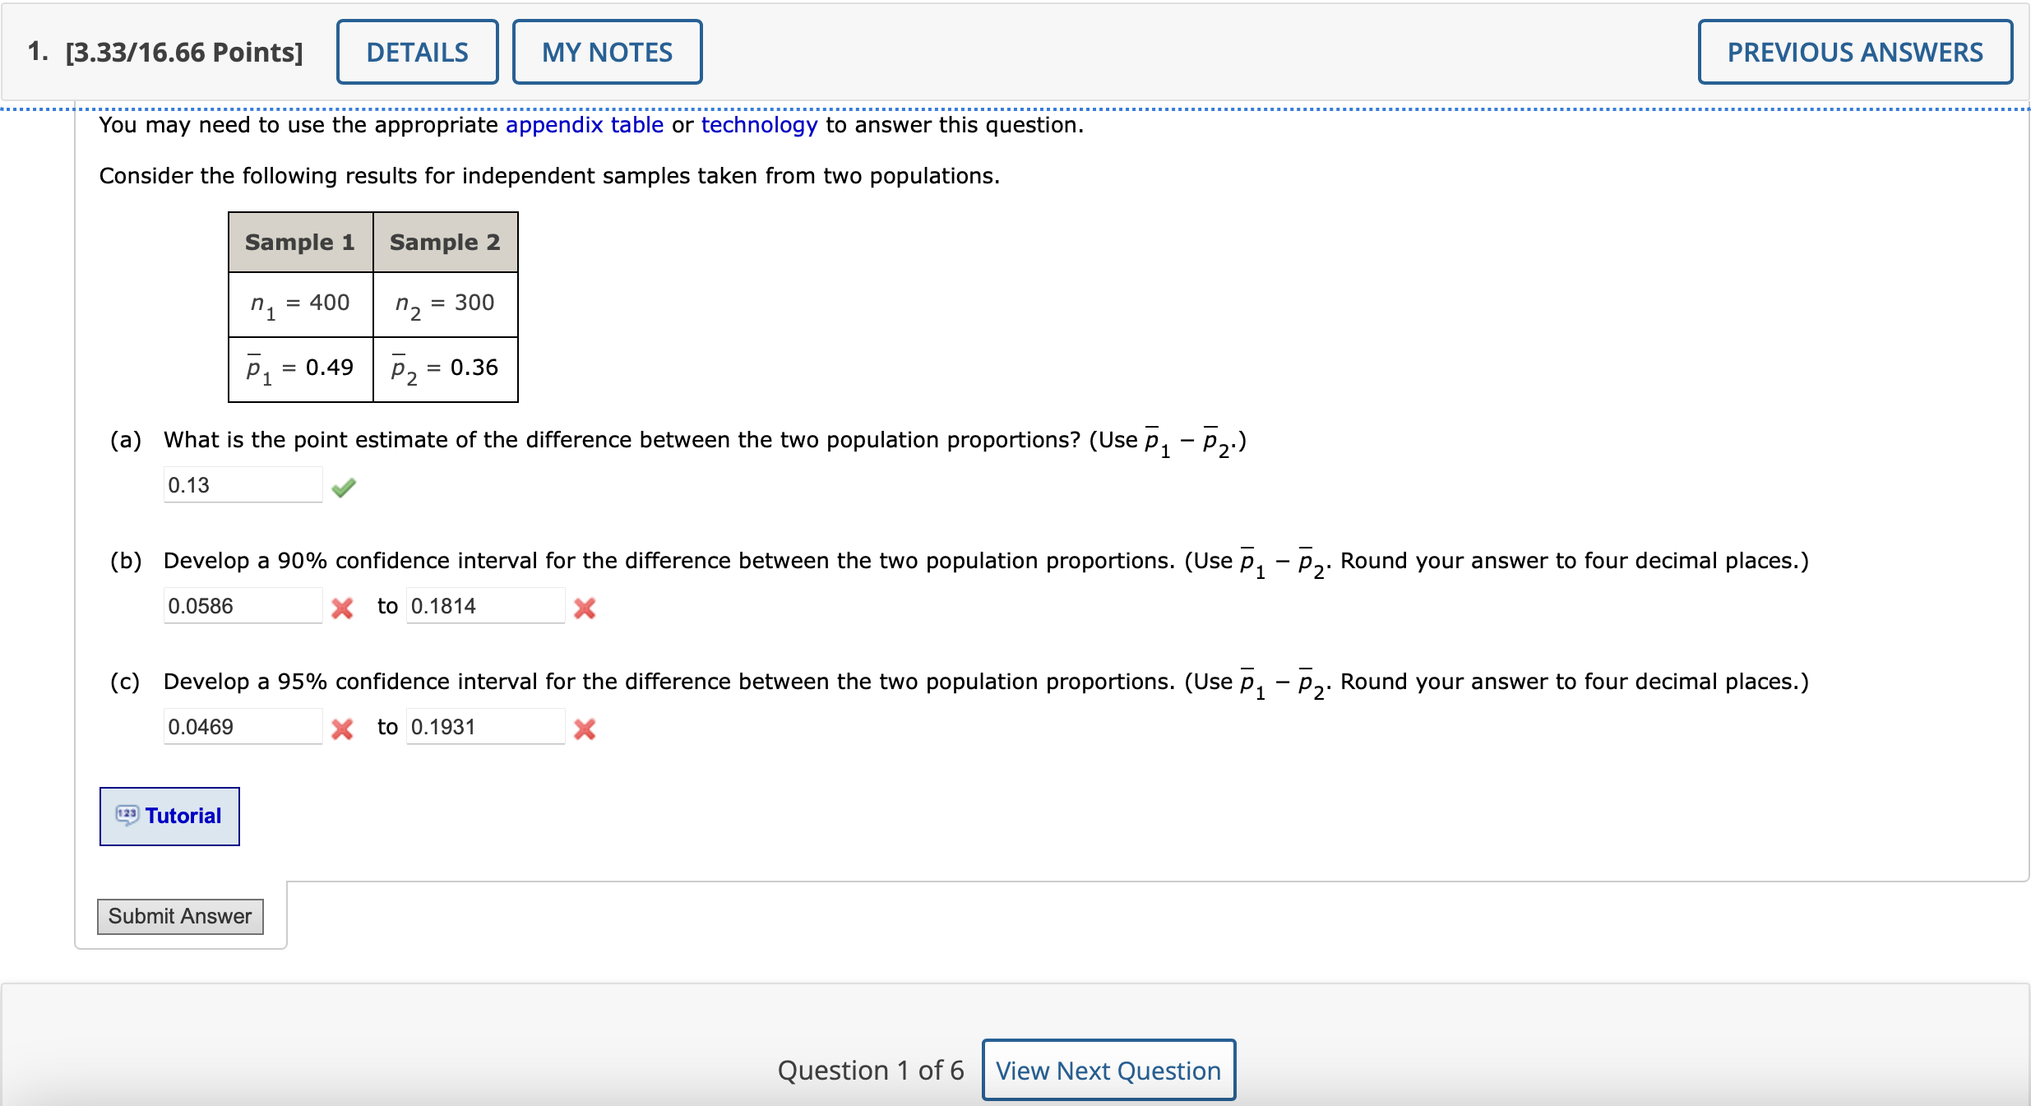Click View Next Question
The image size is (2031, 1106).
pos(1108,1070)
